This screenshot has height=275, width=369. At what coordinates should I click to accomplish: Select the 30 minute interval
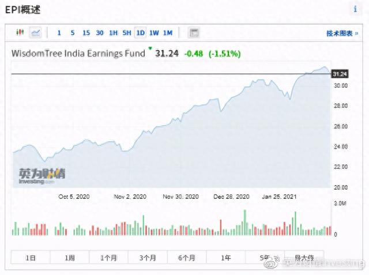(x=100, y=33)
